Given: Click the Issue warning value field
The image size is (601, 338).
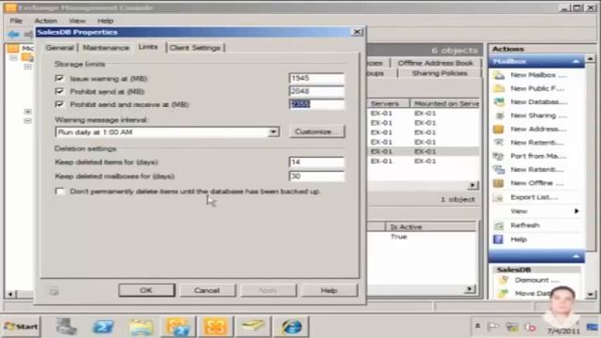Looking at the screenshot, I should [316, 78].
